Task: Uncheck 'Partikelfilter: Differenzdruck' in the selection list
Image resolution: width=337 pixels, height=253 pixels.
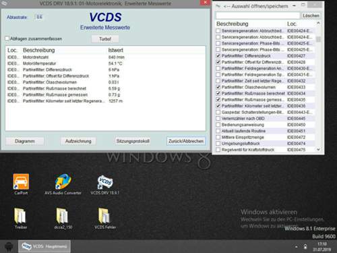Action: 218,56
